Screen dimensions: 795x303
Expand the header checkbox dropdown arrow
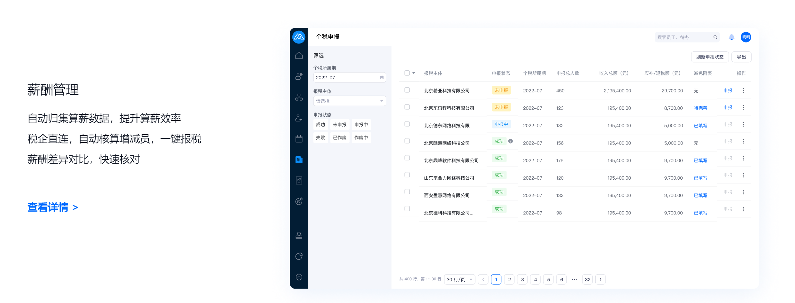coord(413,73)
